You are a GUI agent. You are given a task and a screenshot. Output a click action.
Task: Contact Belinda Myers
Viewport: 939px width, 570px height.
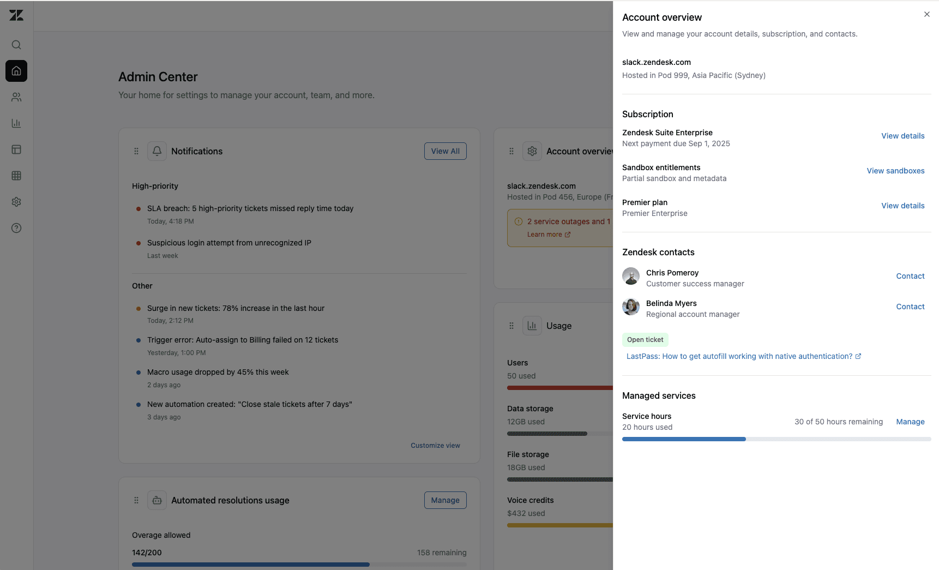pyautogui.click(x=910, y=307)
